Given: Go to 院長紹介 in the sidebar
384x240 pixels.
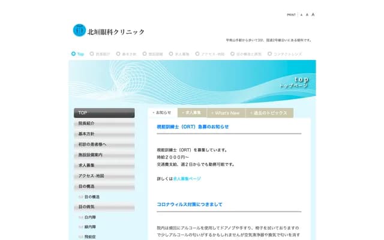Looking at the screenshot, I should pyautogui.click(x=104, y=124).
